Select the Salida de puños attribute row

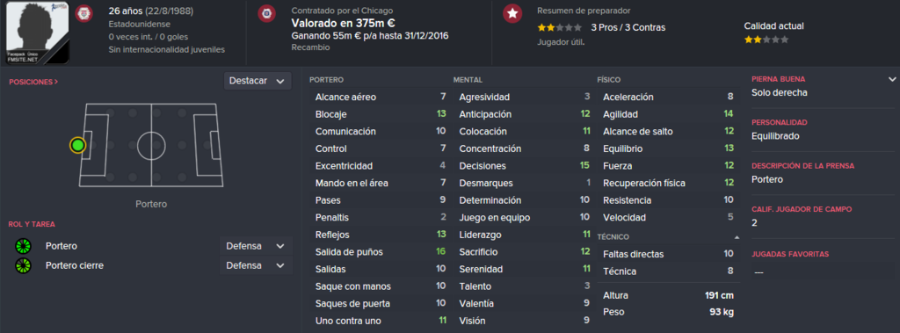pos(381,252)
